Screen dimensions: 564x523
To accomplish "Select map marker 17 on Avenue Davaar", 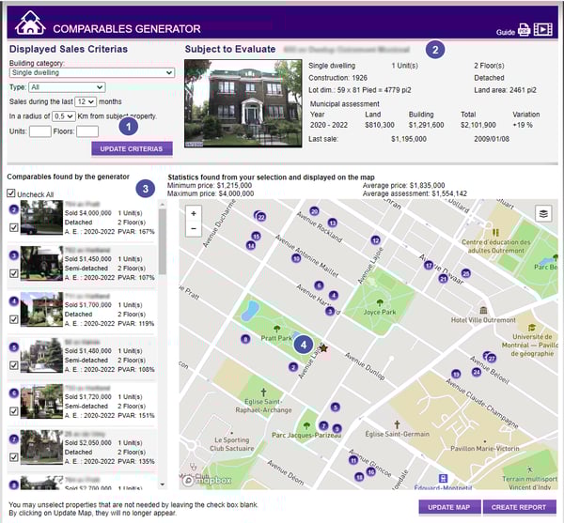I will [x=429, y=266].
